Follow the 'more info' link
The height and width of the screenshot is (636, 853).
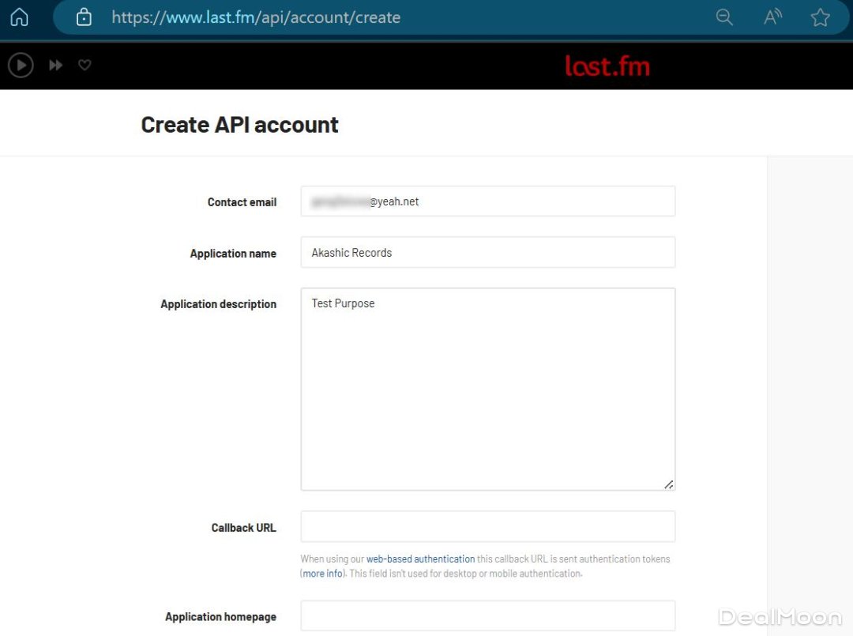324,574
